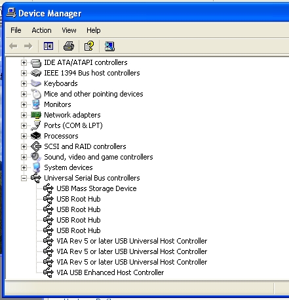
Task: Click the USB Mass Storage Device icon
Action: coord(48,188)
